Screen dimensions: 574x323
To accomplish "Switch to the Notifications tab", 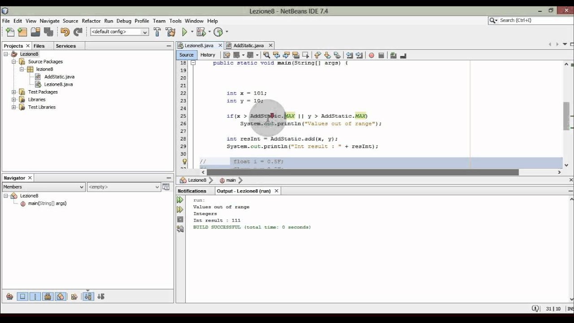I will (191, 191).
